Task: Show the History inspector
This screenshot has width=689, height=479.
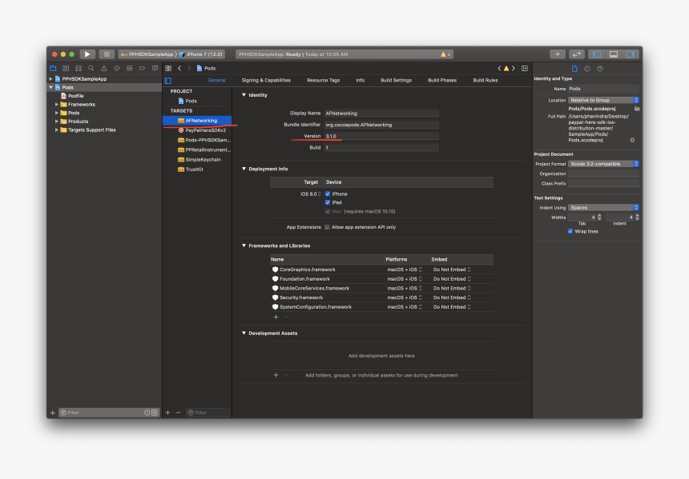Action: pyautogui.click(x=587, y=69)
